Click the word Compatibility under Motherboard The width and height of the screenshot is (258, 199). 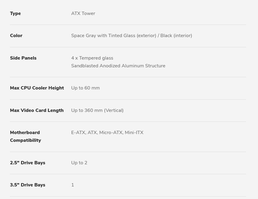click(x=25, y=140)
